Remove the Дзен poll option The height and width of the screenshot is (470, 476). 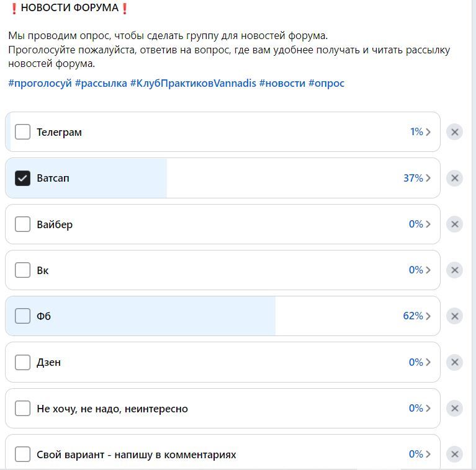[454, 362]
